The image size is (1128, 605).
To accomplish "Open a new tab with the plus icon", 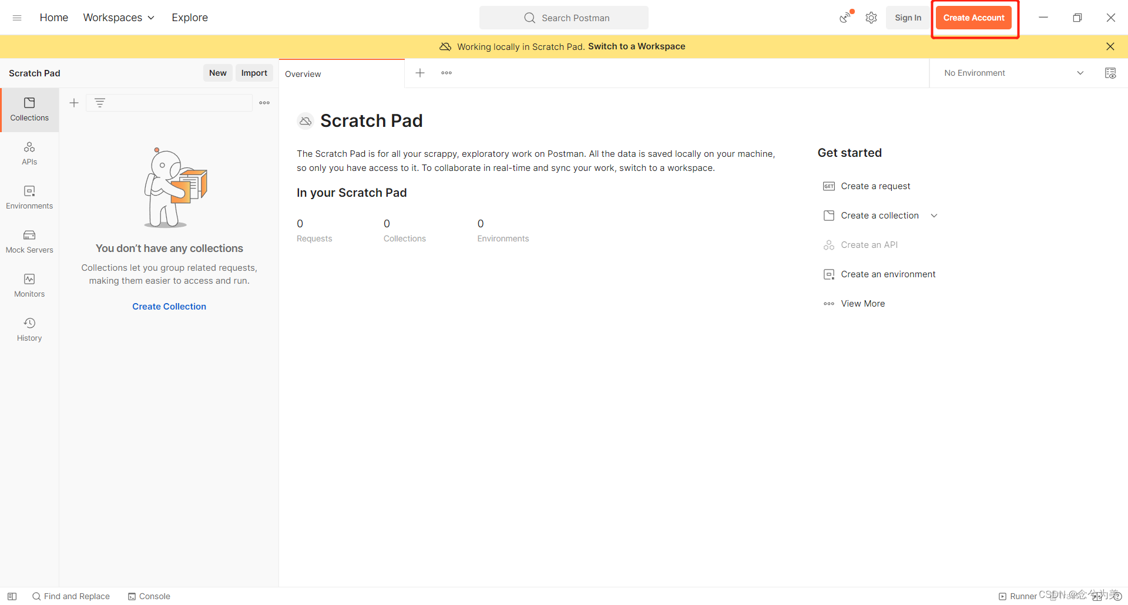I will pyautogui.click(x=420, y=73).
